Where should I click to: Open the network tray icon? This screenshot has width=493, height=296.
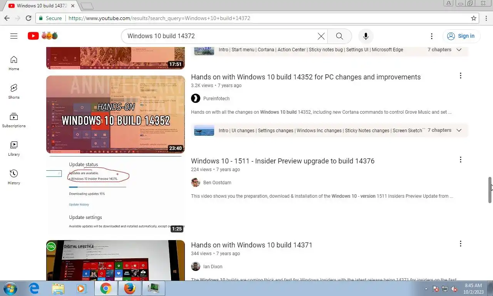click(x=445, y=289)
